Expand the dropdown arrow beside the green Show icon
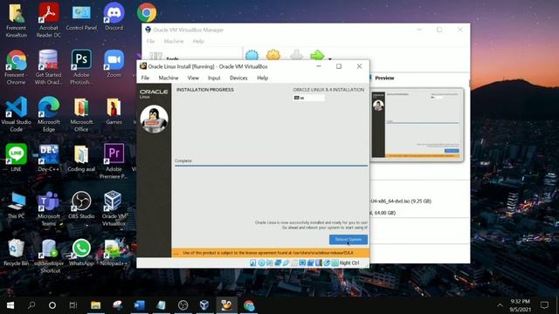This screenshot has height=314, width=559. (x=330, y=58)
